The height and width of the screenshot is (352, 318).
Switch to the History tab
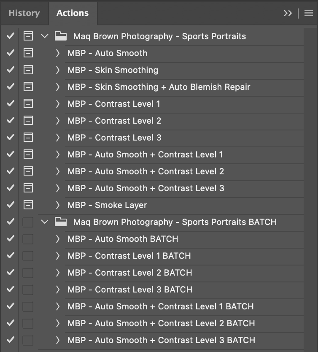point(24,13)
